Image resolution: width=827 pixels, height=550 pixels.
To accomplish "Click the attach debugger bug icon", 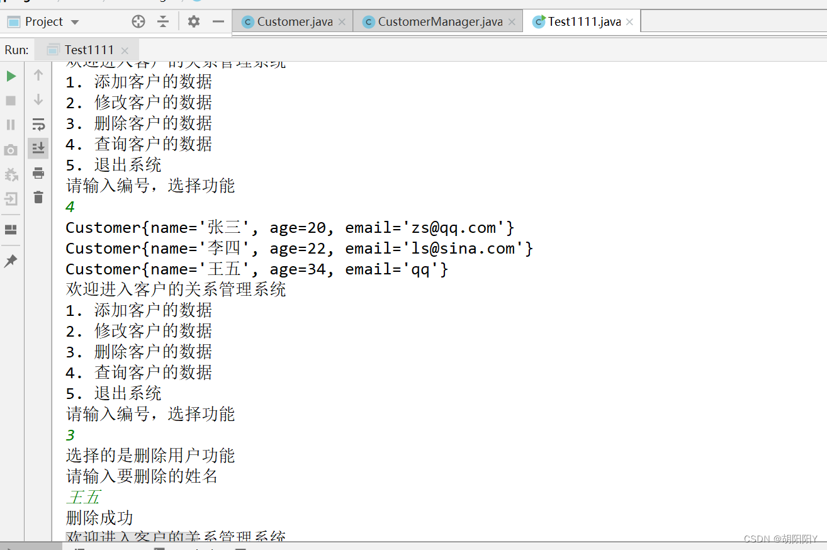I will pyautogui.click(x=11, y=174).
